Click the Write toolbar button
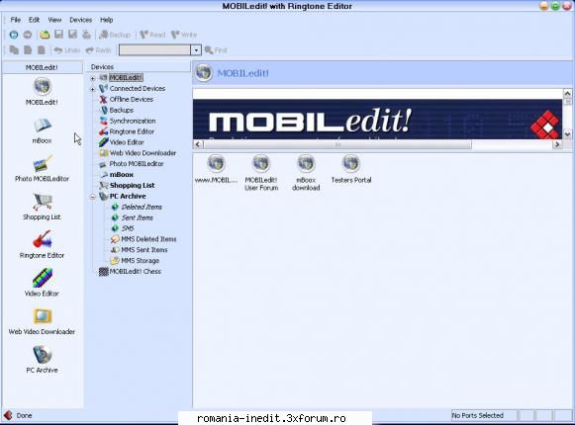 point(184,35)
